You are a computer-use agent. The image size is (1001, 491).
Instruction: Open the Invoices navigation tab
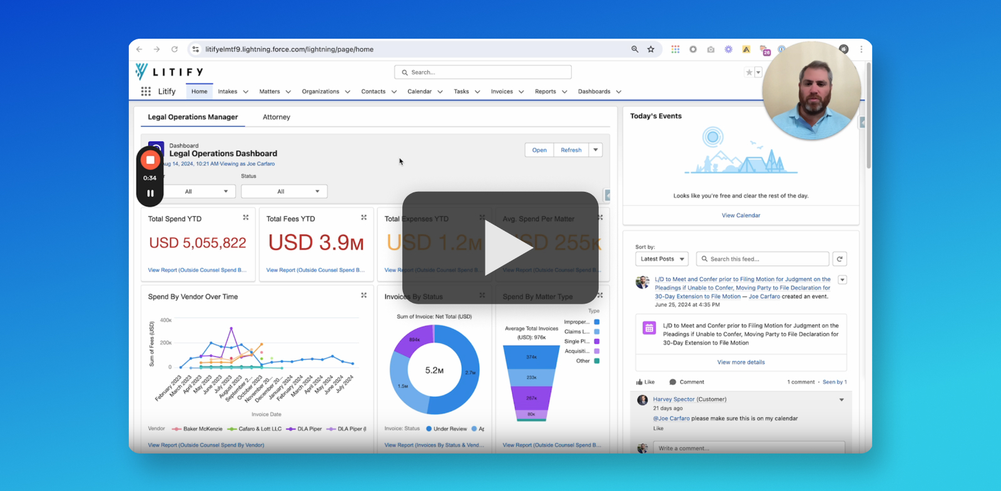click(x=502, y=92)
